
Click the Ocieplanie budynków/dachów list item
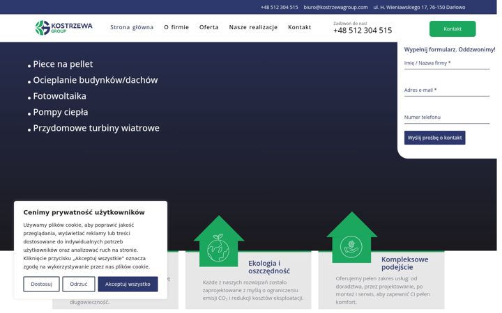click(95, 80)
